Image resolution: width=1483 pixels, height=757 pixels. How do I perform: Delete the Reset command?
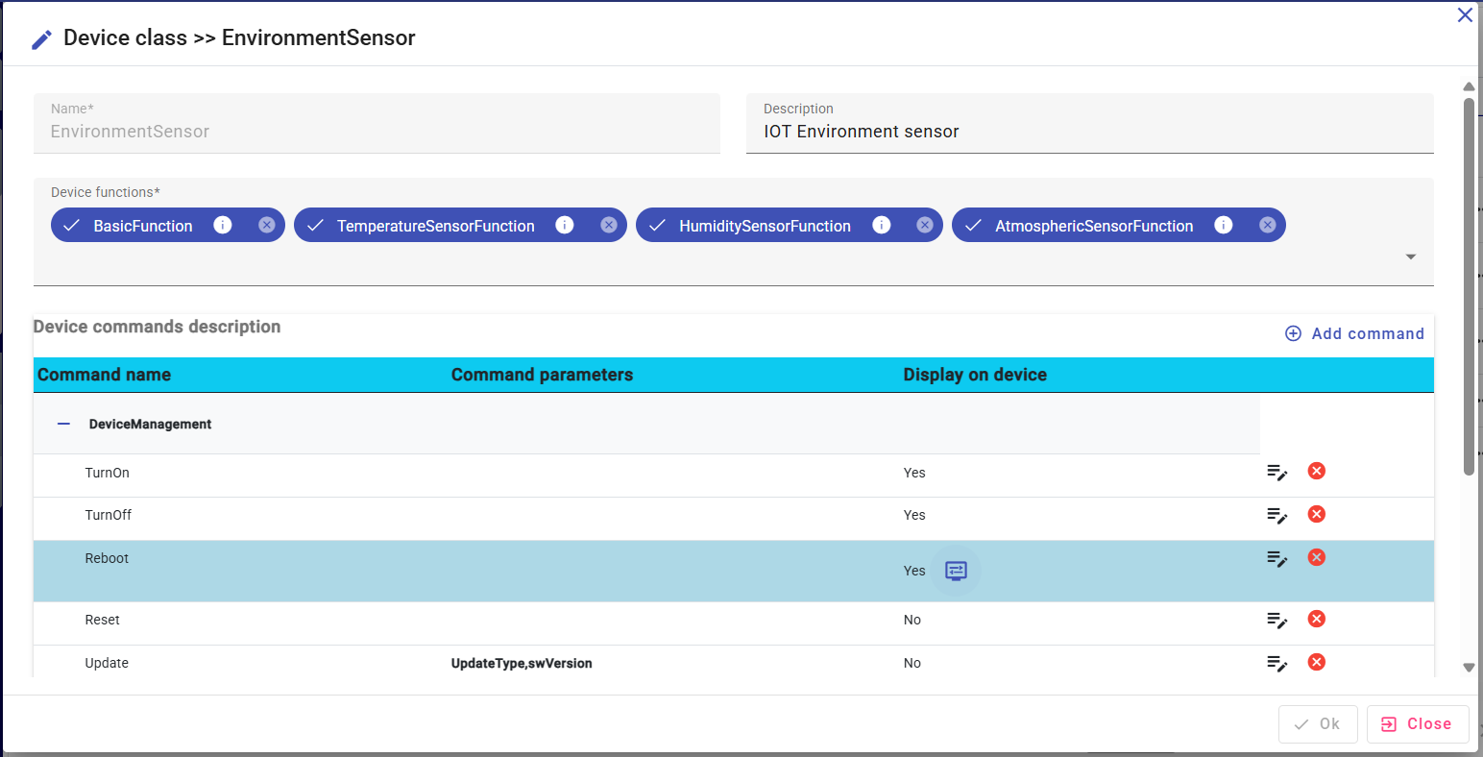coord(1317,619)
